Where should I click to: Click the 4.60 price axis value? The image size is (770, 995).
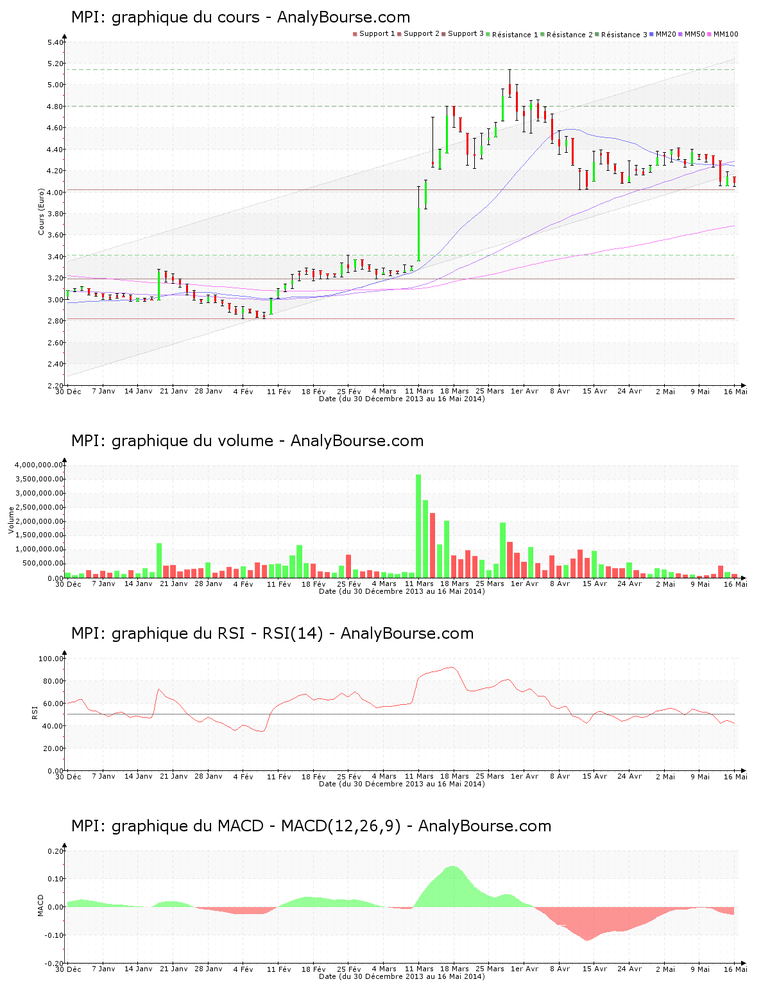pyautogui.click(x=55, y=128)
